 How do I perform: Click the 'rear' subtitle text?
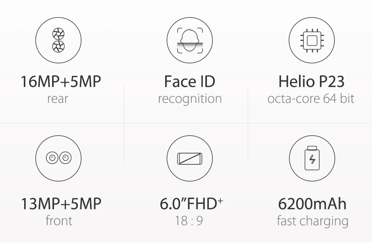(58, 99)
